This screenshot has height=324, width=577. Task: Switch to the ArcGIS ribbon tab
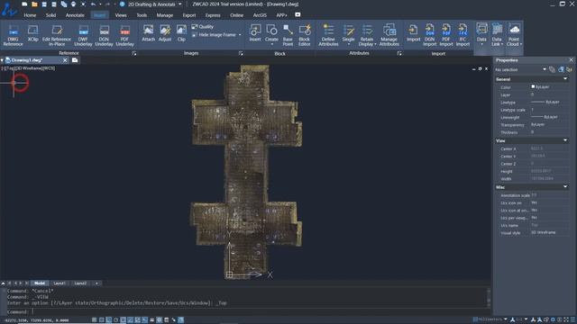tap(260, 15)
